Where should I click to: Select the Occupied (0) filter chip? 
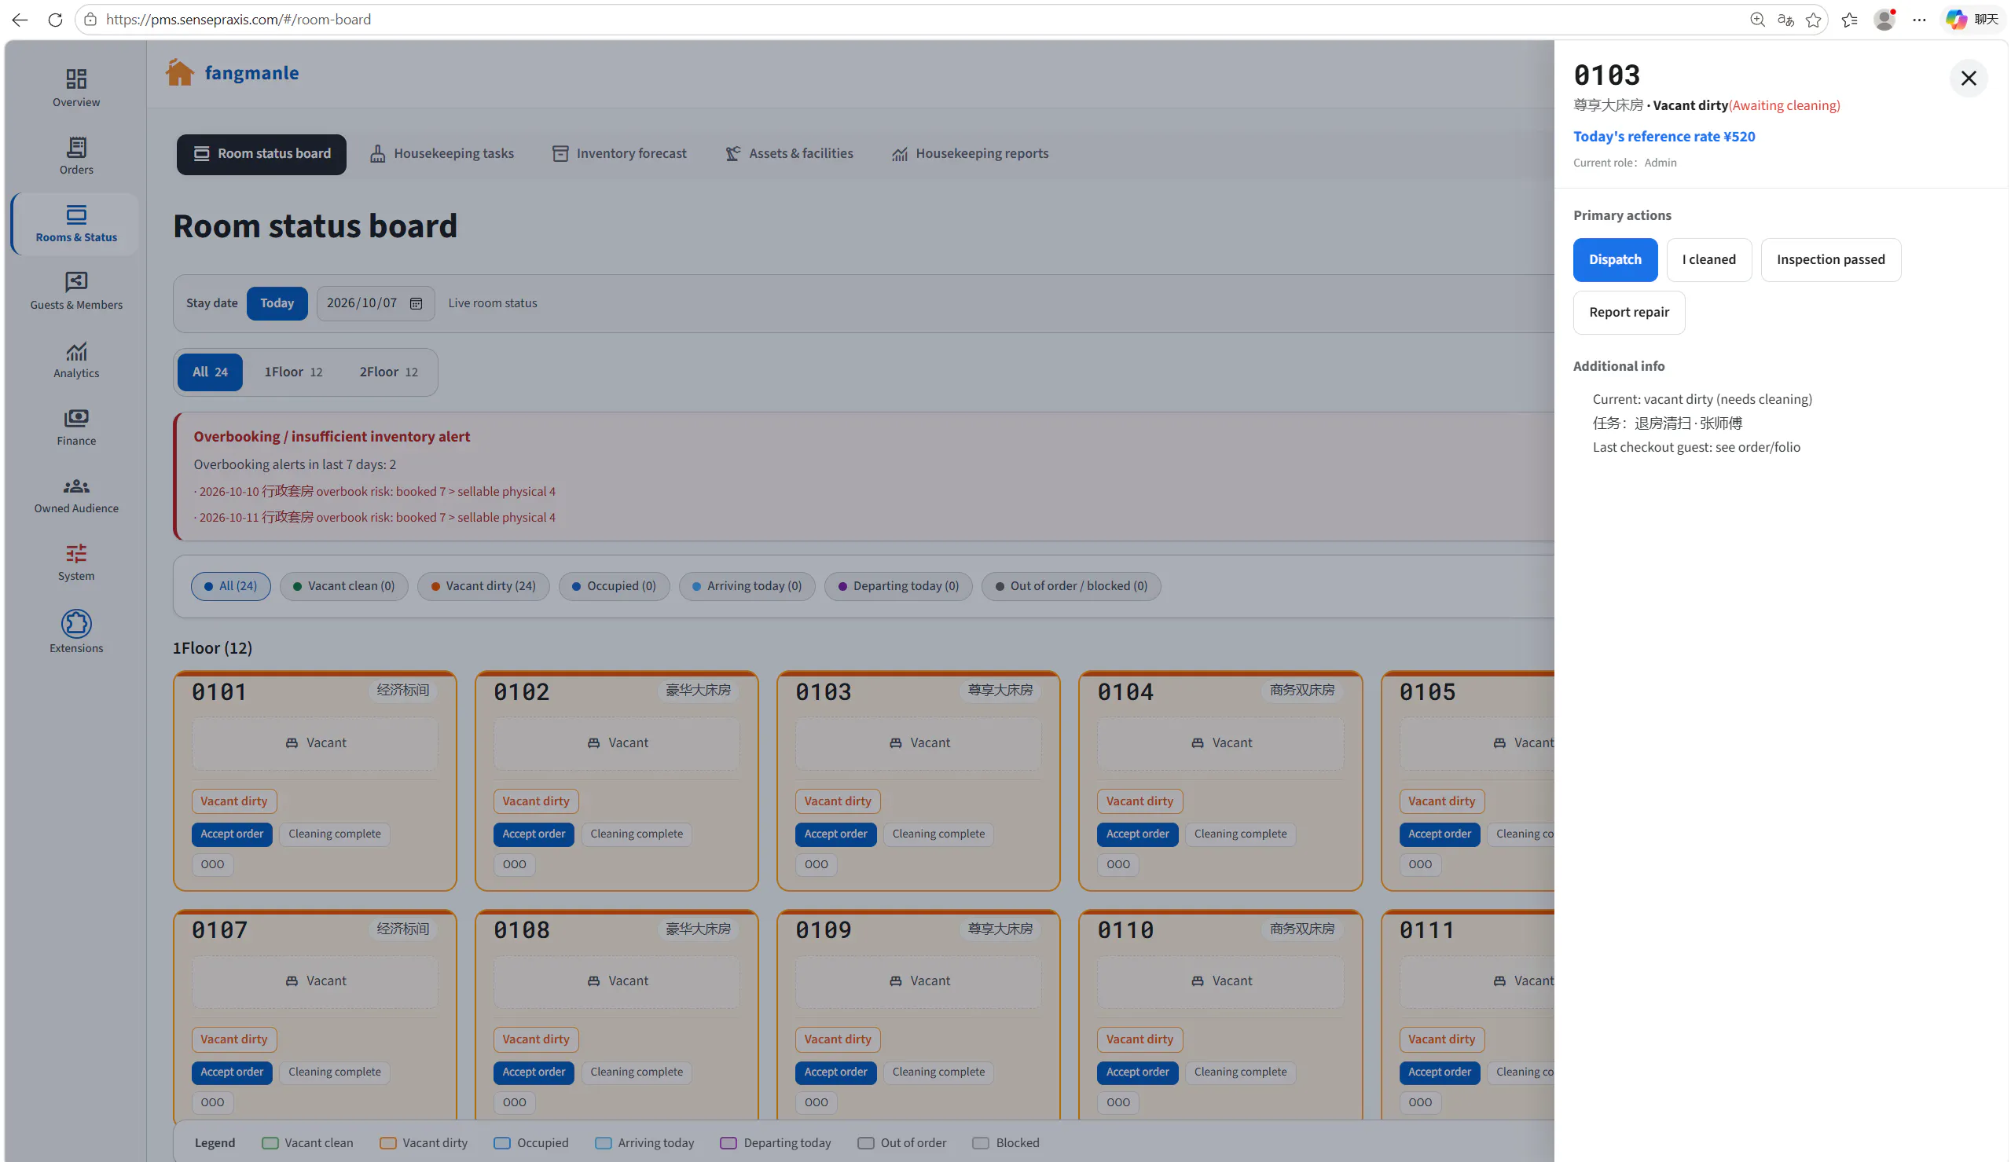pos(614,586)
